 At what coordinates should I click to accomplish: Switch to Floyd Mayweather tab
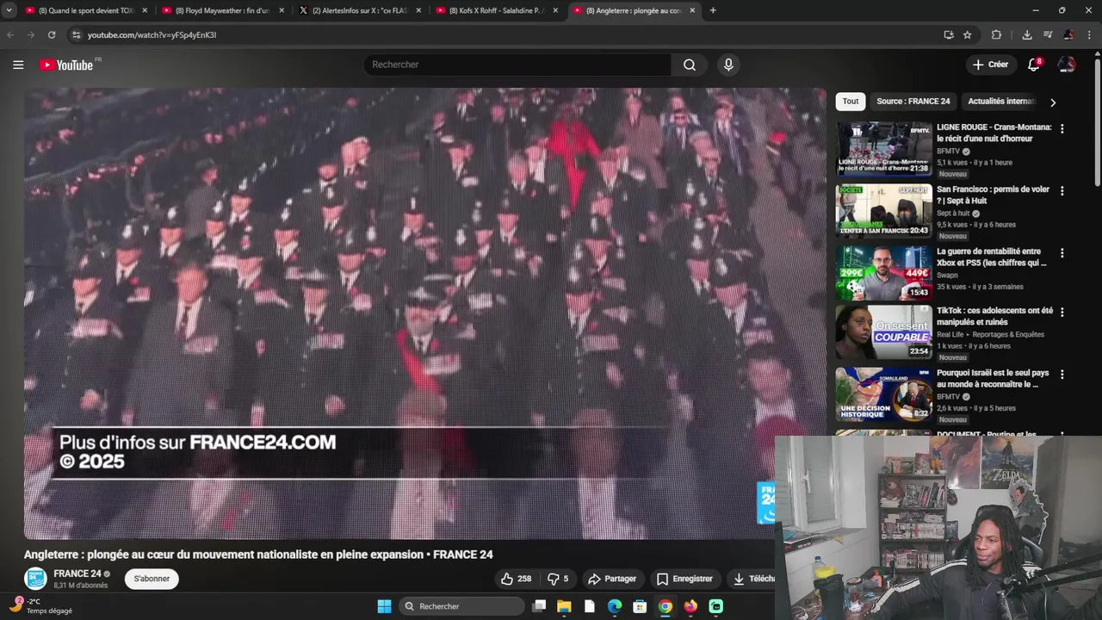[x=223, y=10]
